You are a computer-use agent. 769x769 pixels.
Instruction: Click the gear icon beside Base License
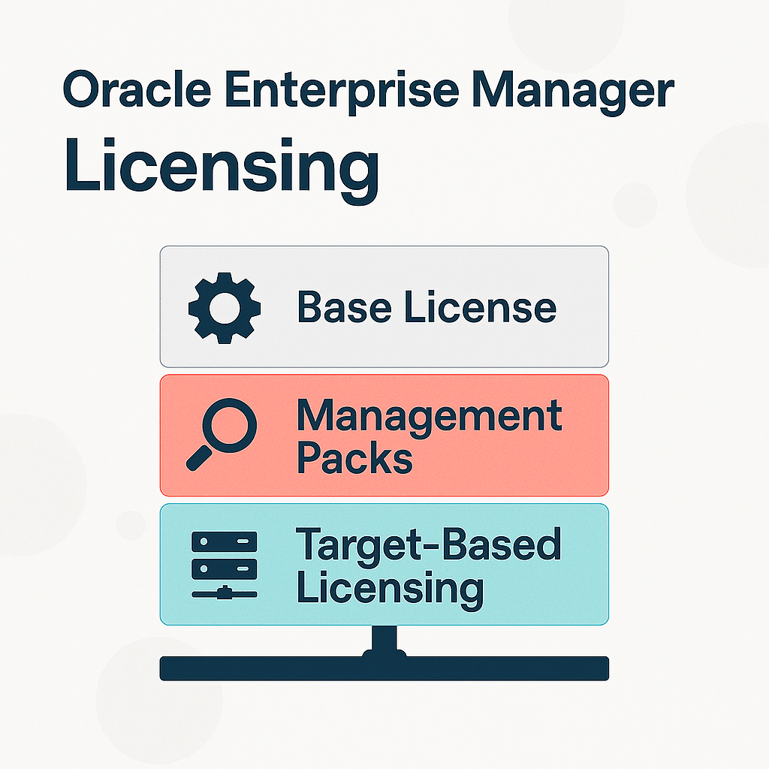click(x=225, y=308)
